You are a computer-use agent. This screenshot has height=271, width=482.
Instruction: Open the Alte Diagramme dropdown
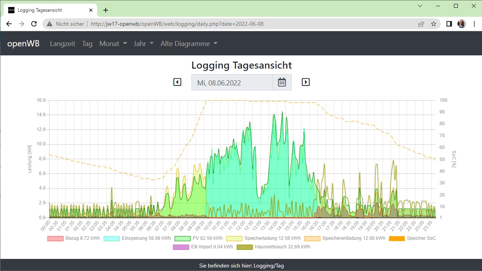pos(189,44)
